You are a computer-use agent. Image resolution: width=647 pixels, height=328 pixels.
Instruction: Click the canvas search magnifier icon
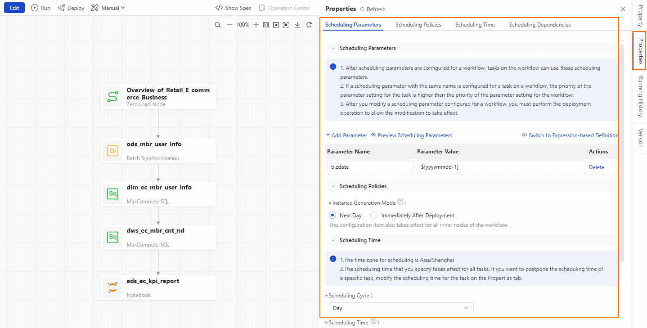pyautogui.click(x=218, y=25)
